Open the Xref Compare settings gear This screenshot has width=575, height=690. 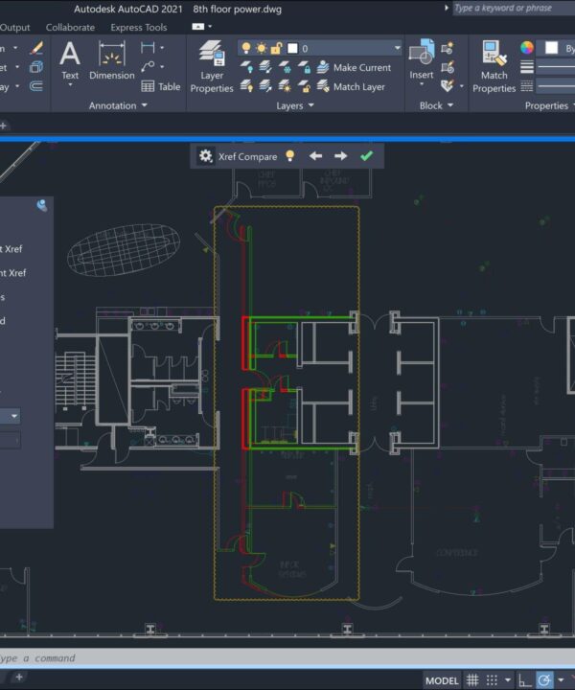pos(205,156)
